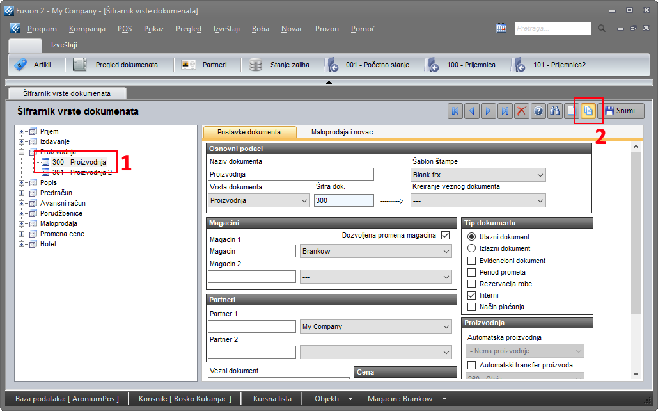Go to next record arrow

click(x=488, y=111)
